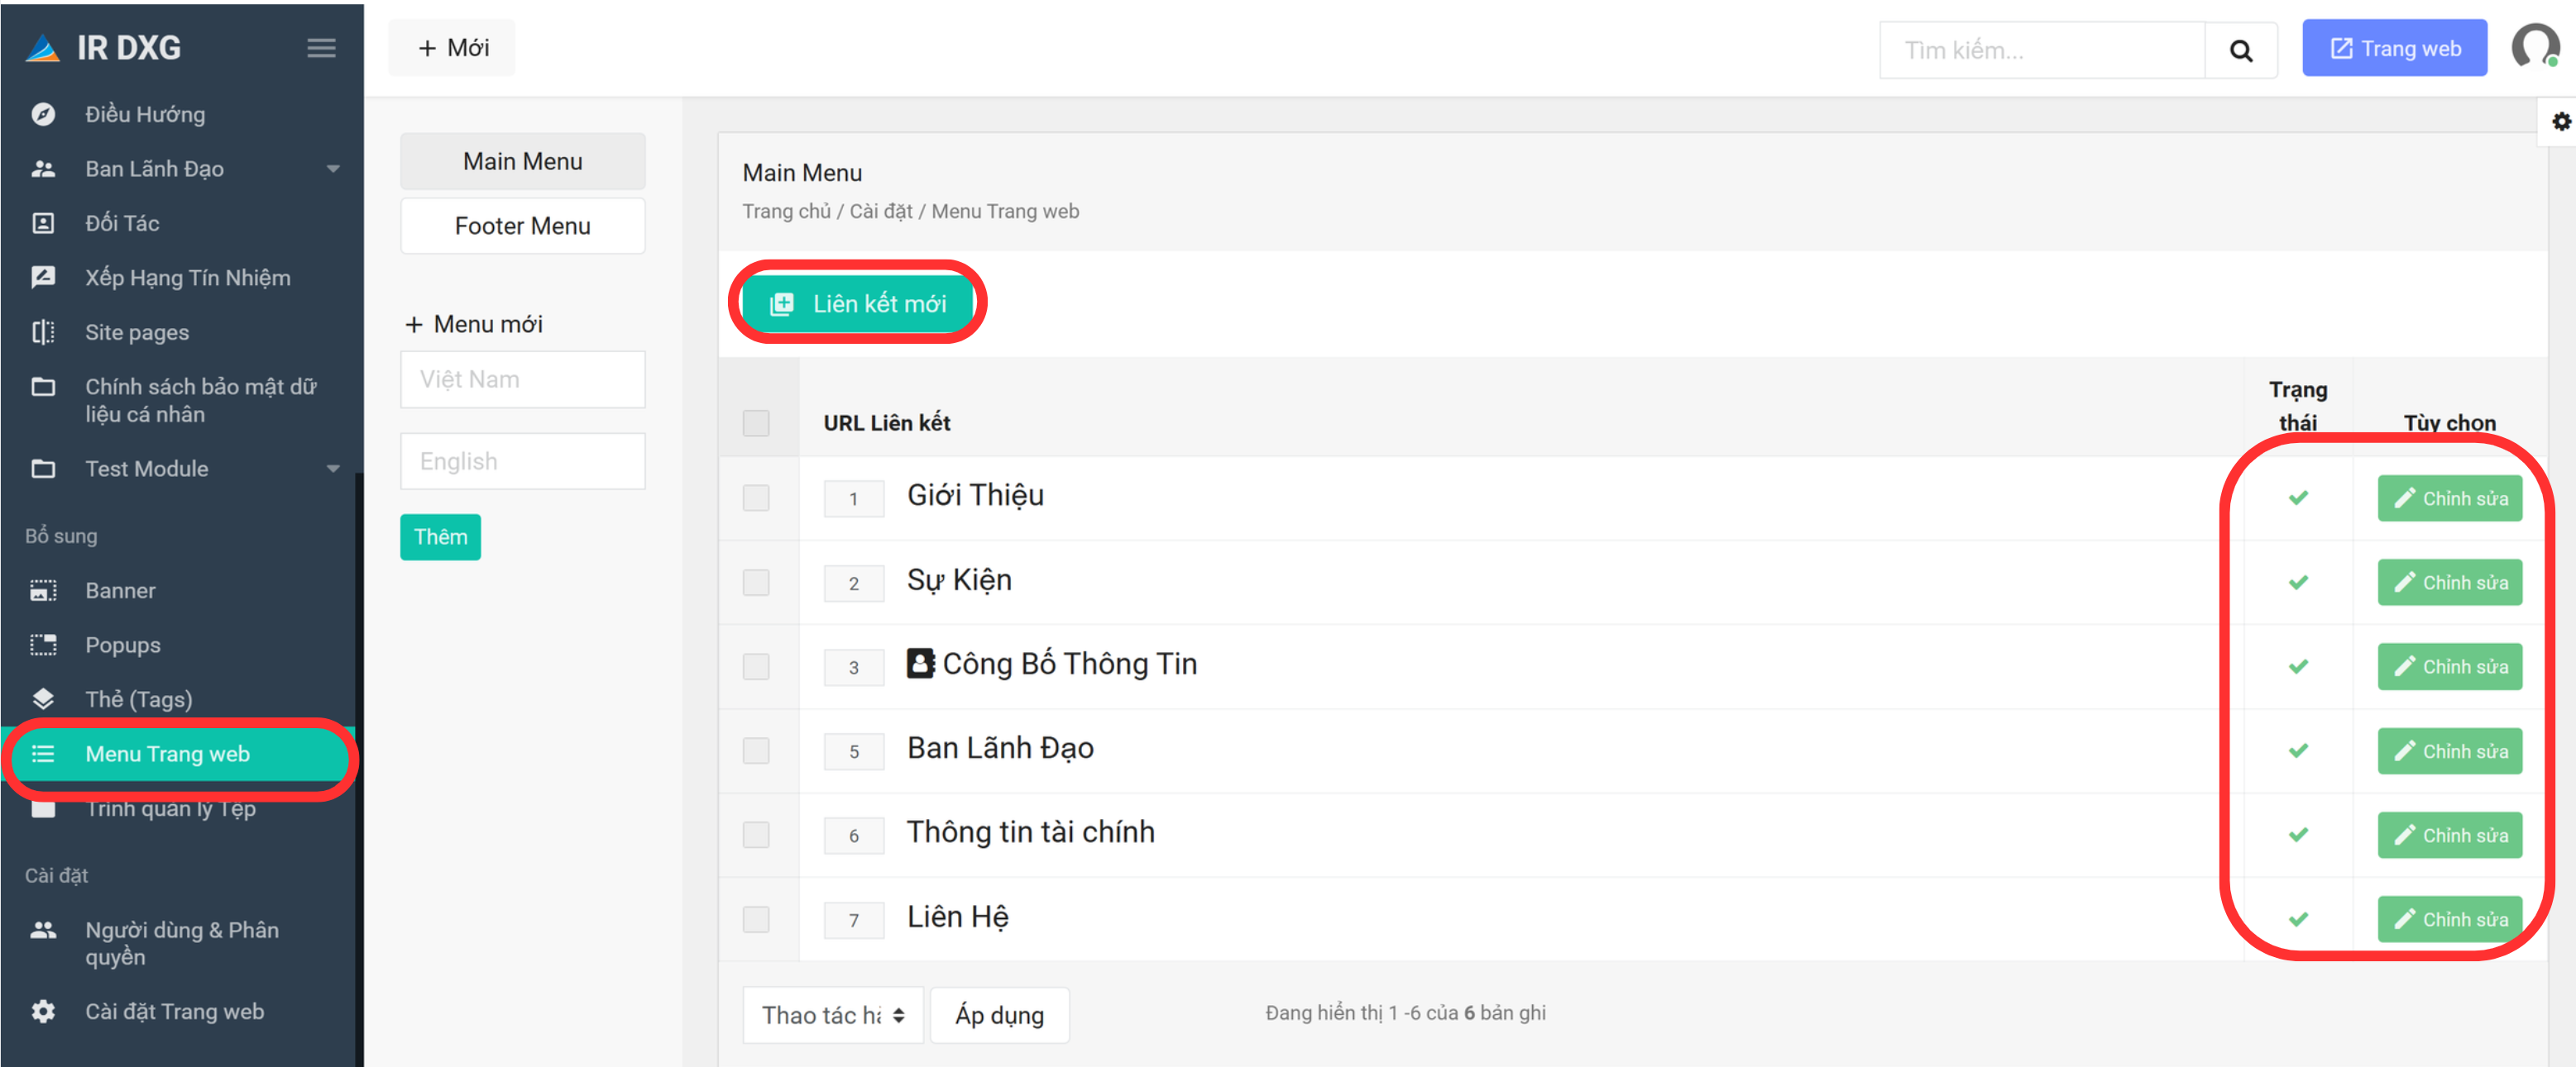Check the Giới Thiệu row checkbox
This screenshot has height=1067, width=2576.
click(x=756, y=498)
